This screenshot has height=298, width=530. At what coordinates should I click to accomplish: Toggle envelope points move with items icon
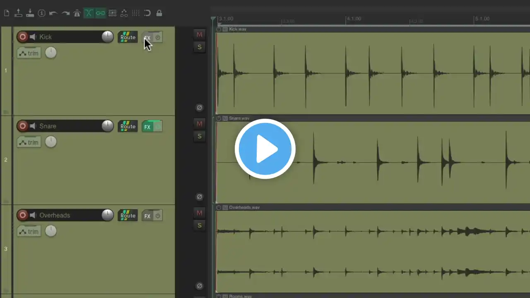pyautogui.click(x=124, y=13)
